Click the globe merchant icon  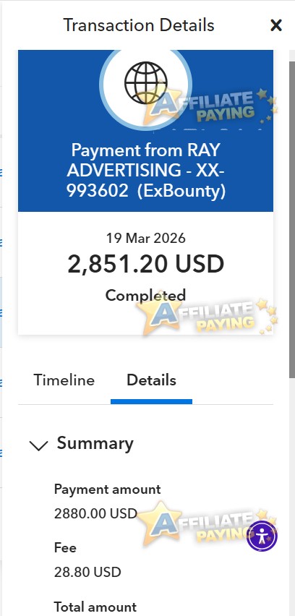coord(146,83)
